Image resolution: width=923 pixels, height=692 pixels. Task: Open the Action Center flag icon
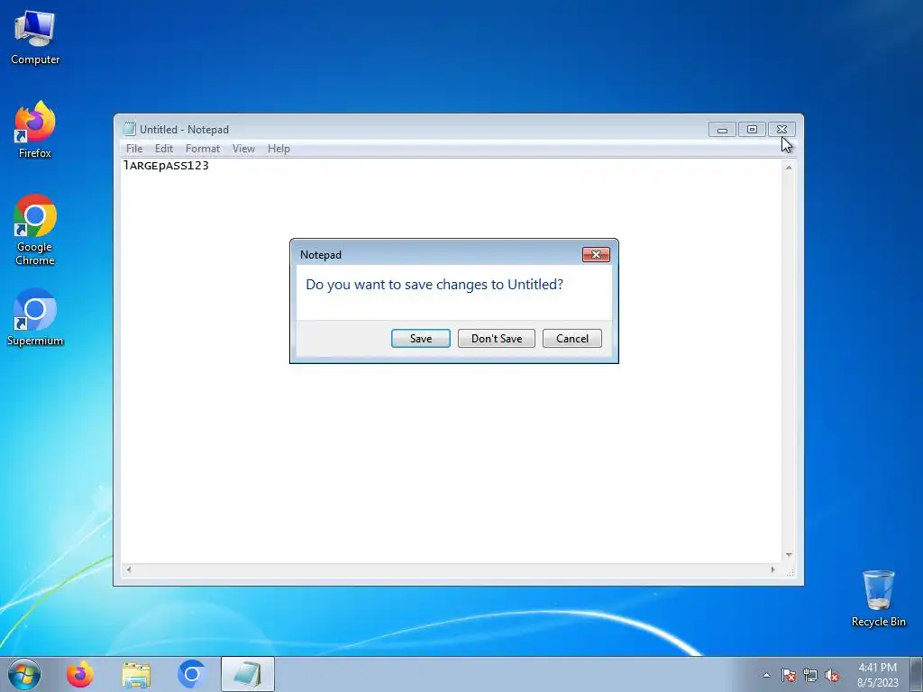[789, 675]
